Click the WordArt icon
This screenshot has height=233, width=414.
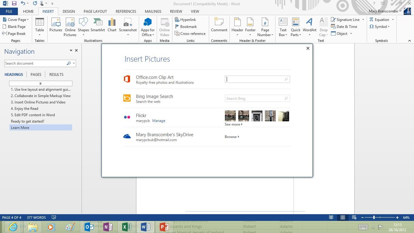click(x=309, y=24)
